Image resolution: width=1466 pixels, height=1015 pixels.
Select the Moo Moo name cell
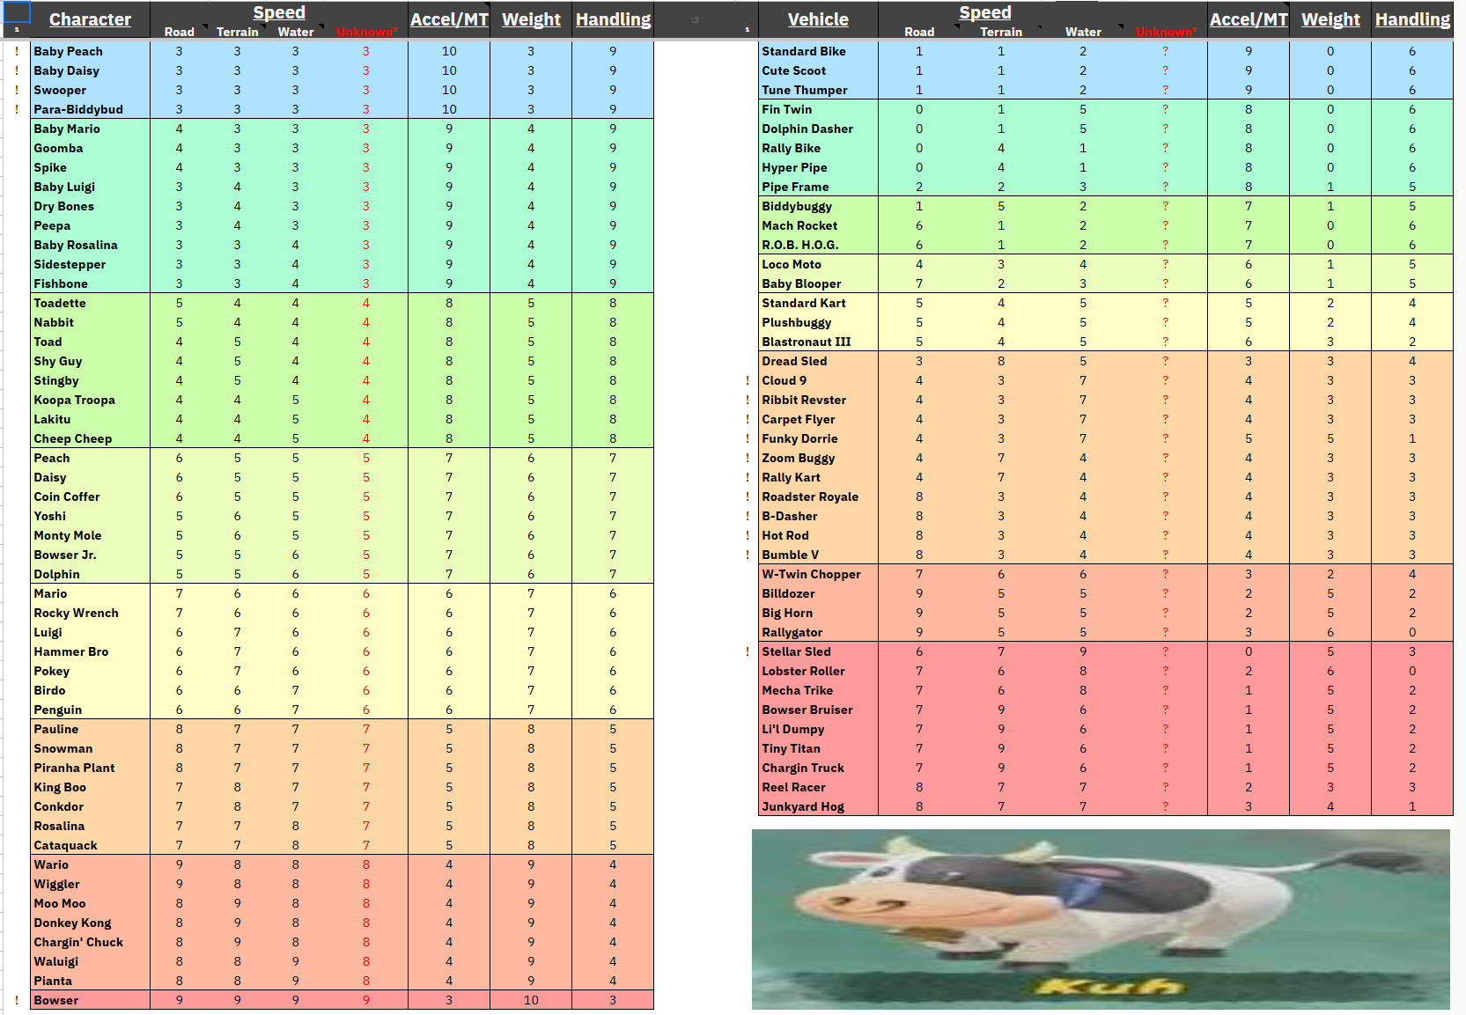(x=90, y=903)
